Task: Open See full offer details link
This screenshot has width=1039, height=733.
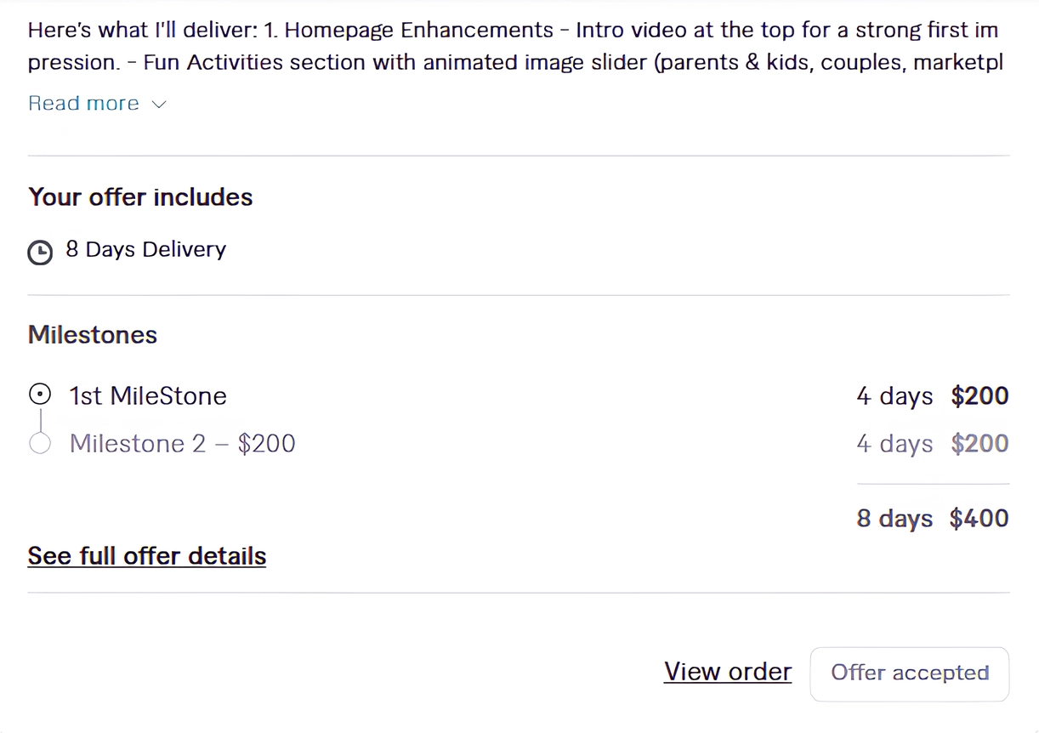Action: click(147, 555)
